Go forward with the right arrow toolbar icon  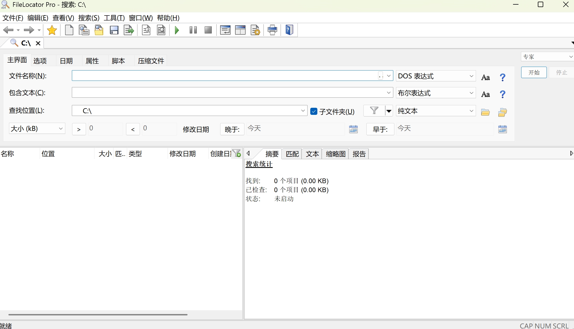[29, 30]
